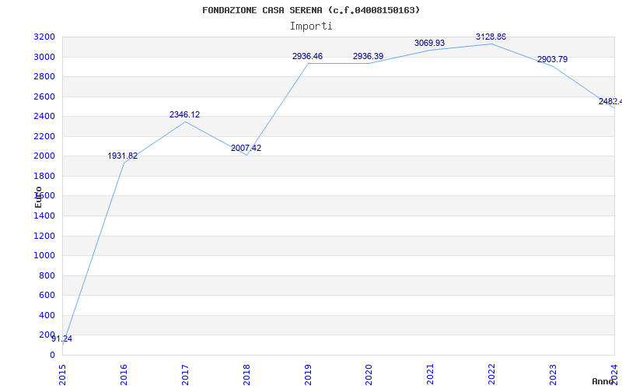Screen dimensions: 622x389
Task: Click the 1400 y-axis tick label
Action: point(44,216)
